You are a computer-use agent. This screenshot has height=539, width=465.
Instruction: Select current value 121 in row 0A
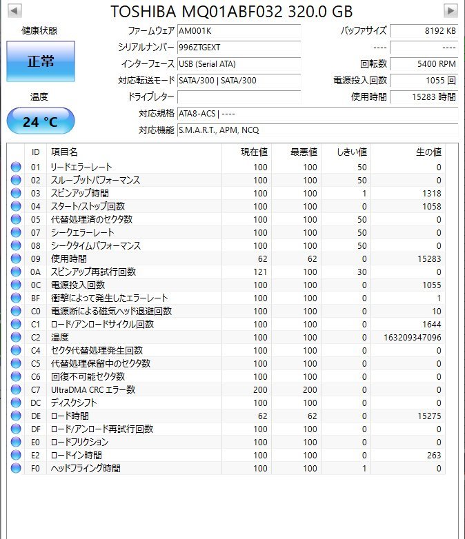[x=260, y=272]
